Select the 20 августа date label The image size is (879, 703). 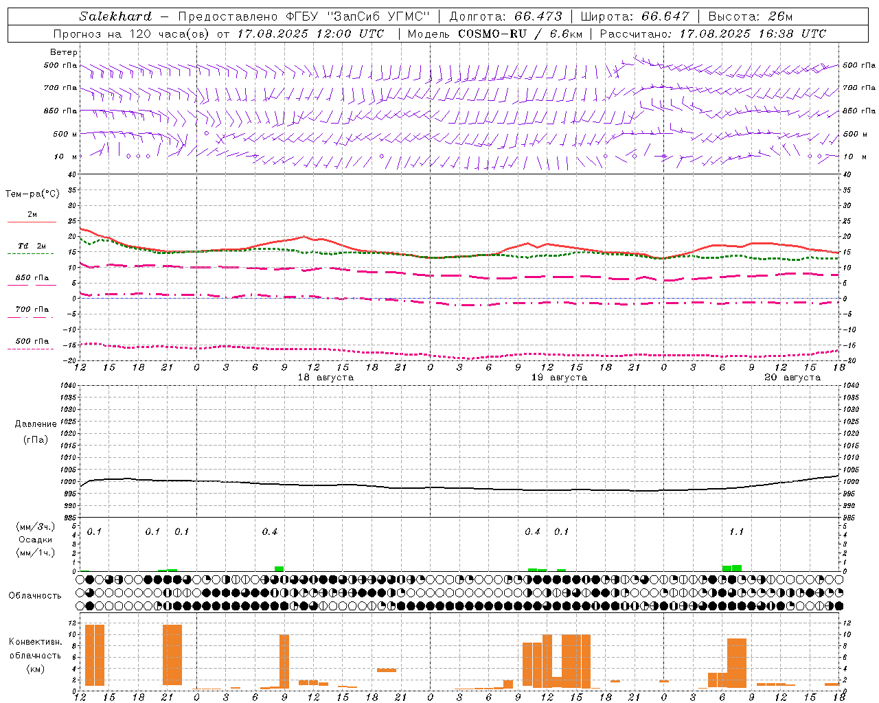(x=792, y=378)
